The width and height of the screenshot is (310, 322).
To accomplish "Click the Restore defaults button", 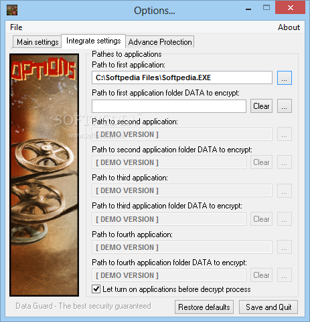I will coord(204,307).
